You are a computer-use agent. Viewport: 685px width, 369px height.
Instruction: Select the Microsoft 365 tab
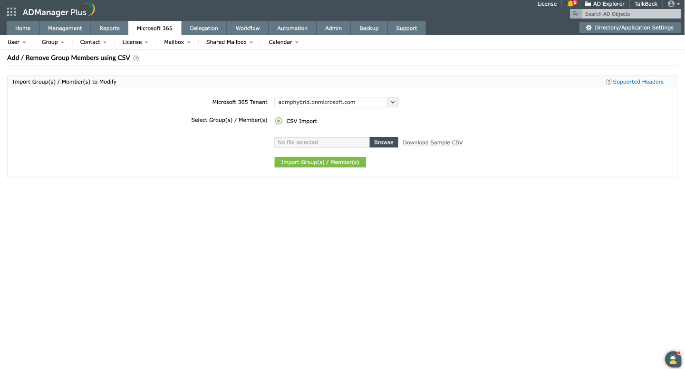click(x=155, y=28)
